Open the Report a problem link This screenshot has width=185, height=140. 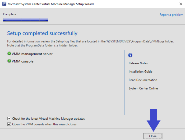click(171, 15)
